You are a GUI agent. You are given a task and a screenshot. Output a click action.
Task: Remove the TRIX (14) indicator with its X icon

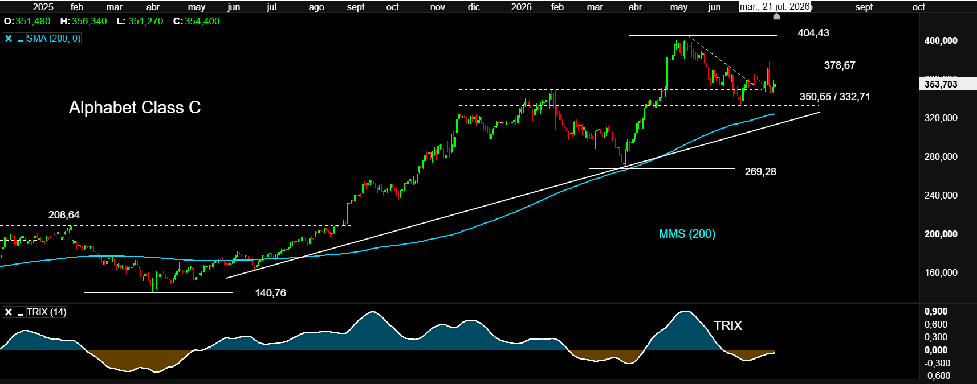point(9,312)
